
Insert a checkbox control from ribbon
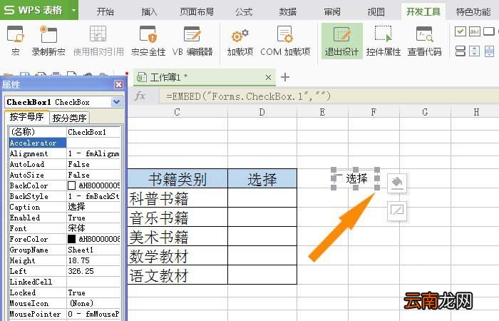click(x=461, y=31)
